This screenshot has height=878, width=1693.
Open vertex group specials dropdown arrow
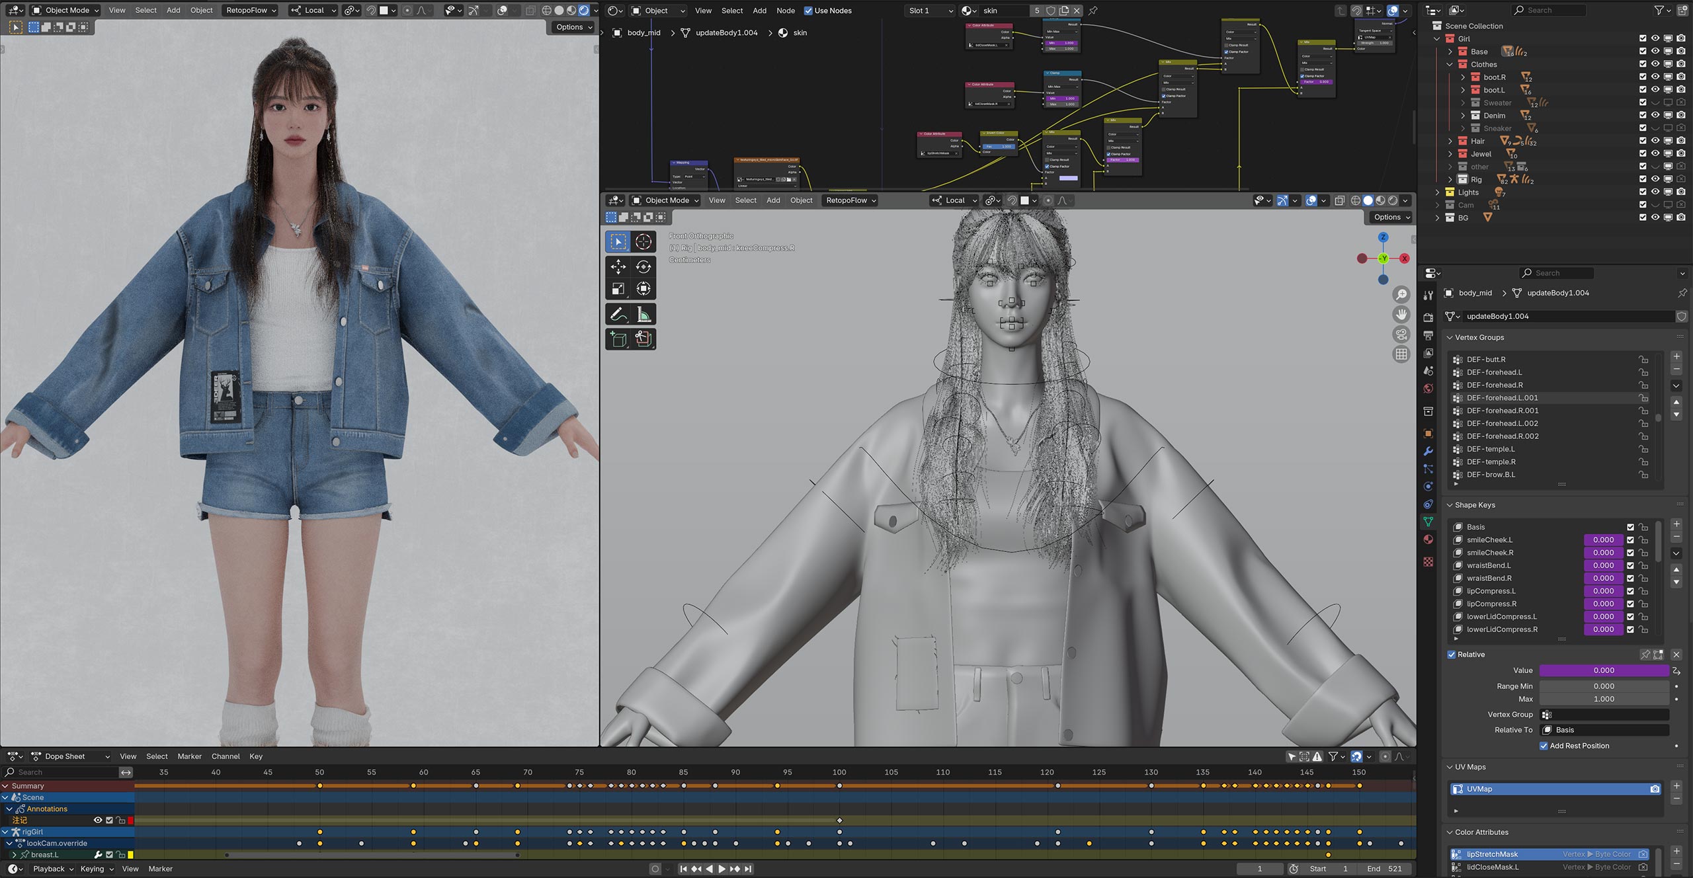1676,385
